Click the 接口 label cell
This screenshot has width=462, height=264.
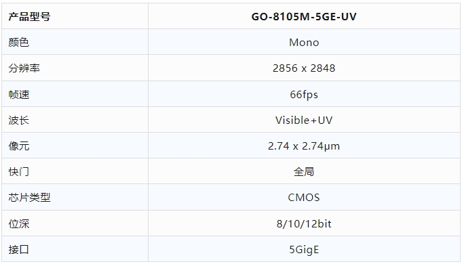75,249
